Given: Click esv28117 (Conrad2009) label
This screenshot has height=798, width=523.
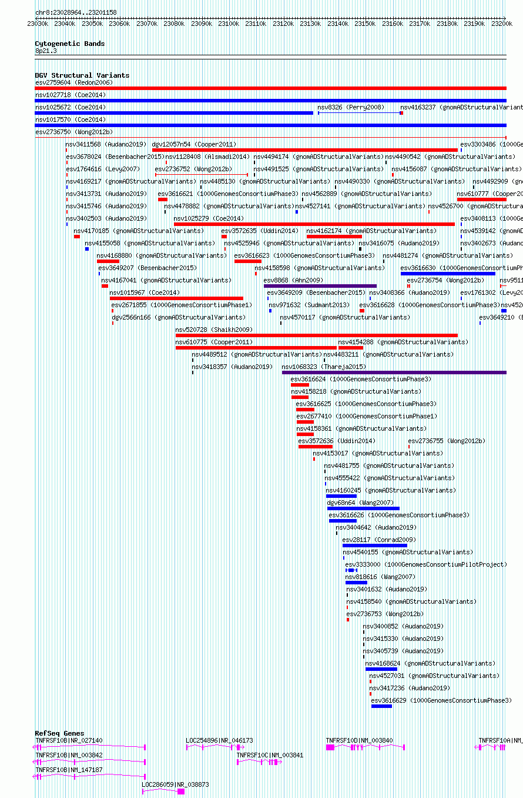Looking at the screenshot, I should pos(379,540).
